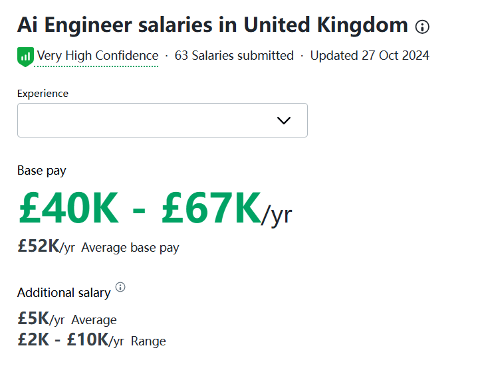Click the Ai Engineer salaries heading
This screenshot has height=370, width=486.
click(213, 26)
